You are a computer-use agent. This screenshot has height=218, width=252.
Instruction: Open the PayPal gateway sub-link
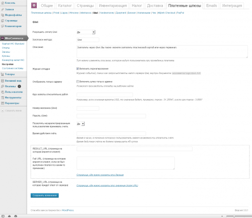click(180, 13)
